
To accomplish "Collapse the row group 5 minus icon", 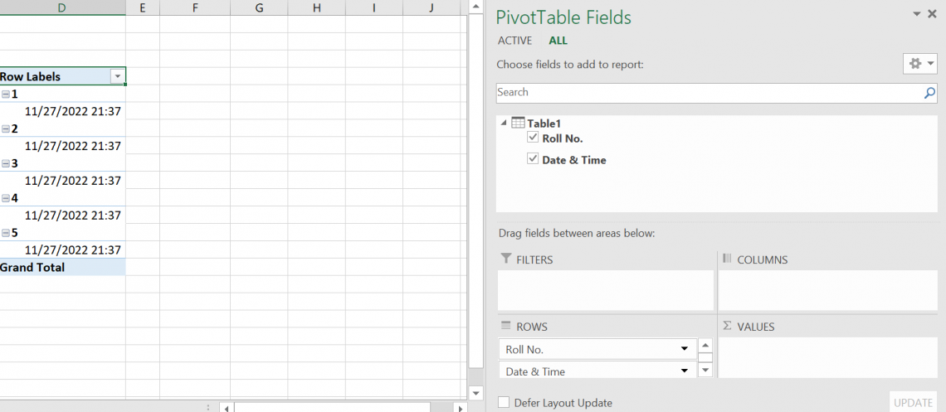I will click(x=6, y=234).
